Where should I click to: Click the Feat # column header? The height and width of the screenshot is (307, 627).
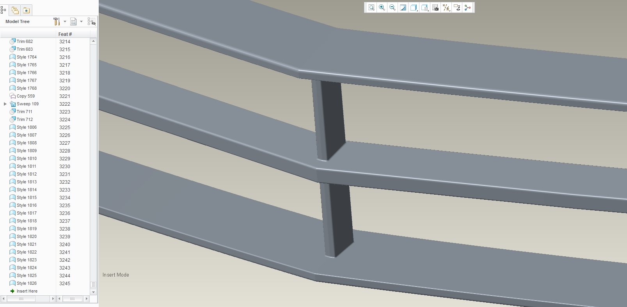[x=65, y=34]
